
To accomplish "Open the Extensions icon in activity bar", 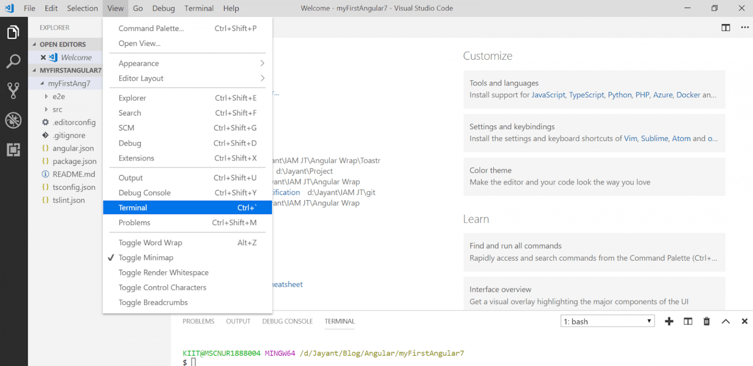I will click(13, 150).
